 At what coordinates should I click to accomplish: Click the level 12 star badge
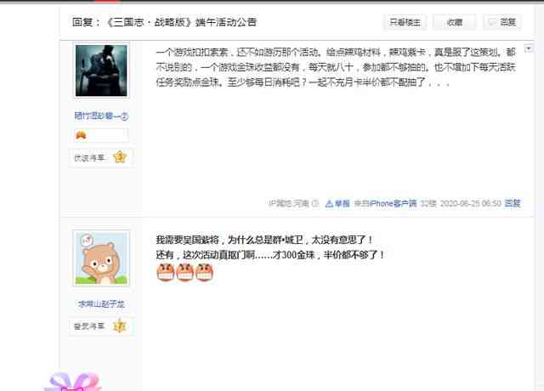pyautogui.click(x=120, y=326)
